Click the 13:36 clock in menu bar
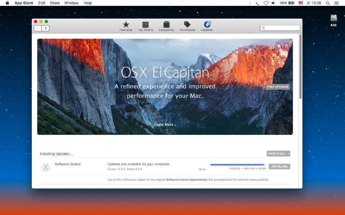345x215 pixels. pyautogui.click(x=314, y=3)
